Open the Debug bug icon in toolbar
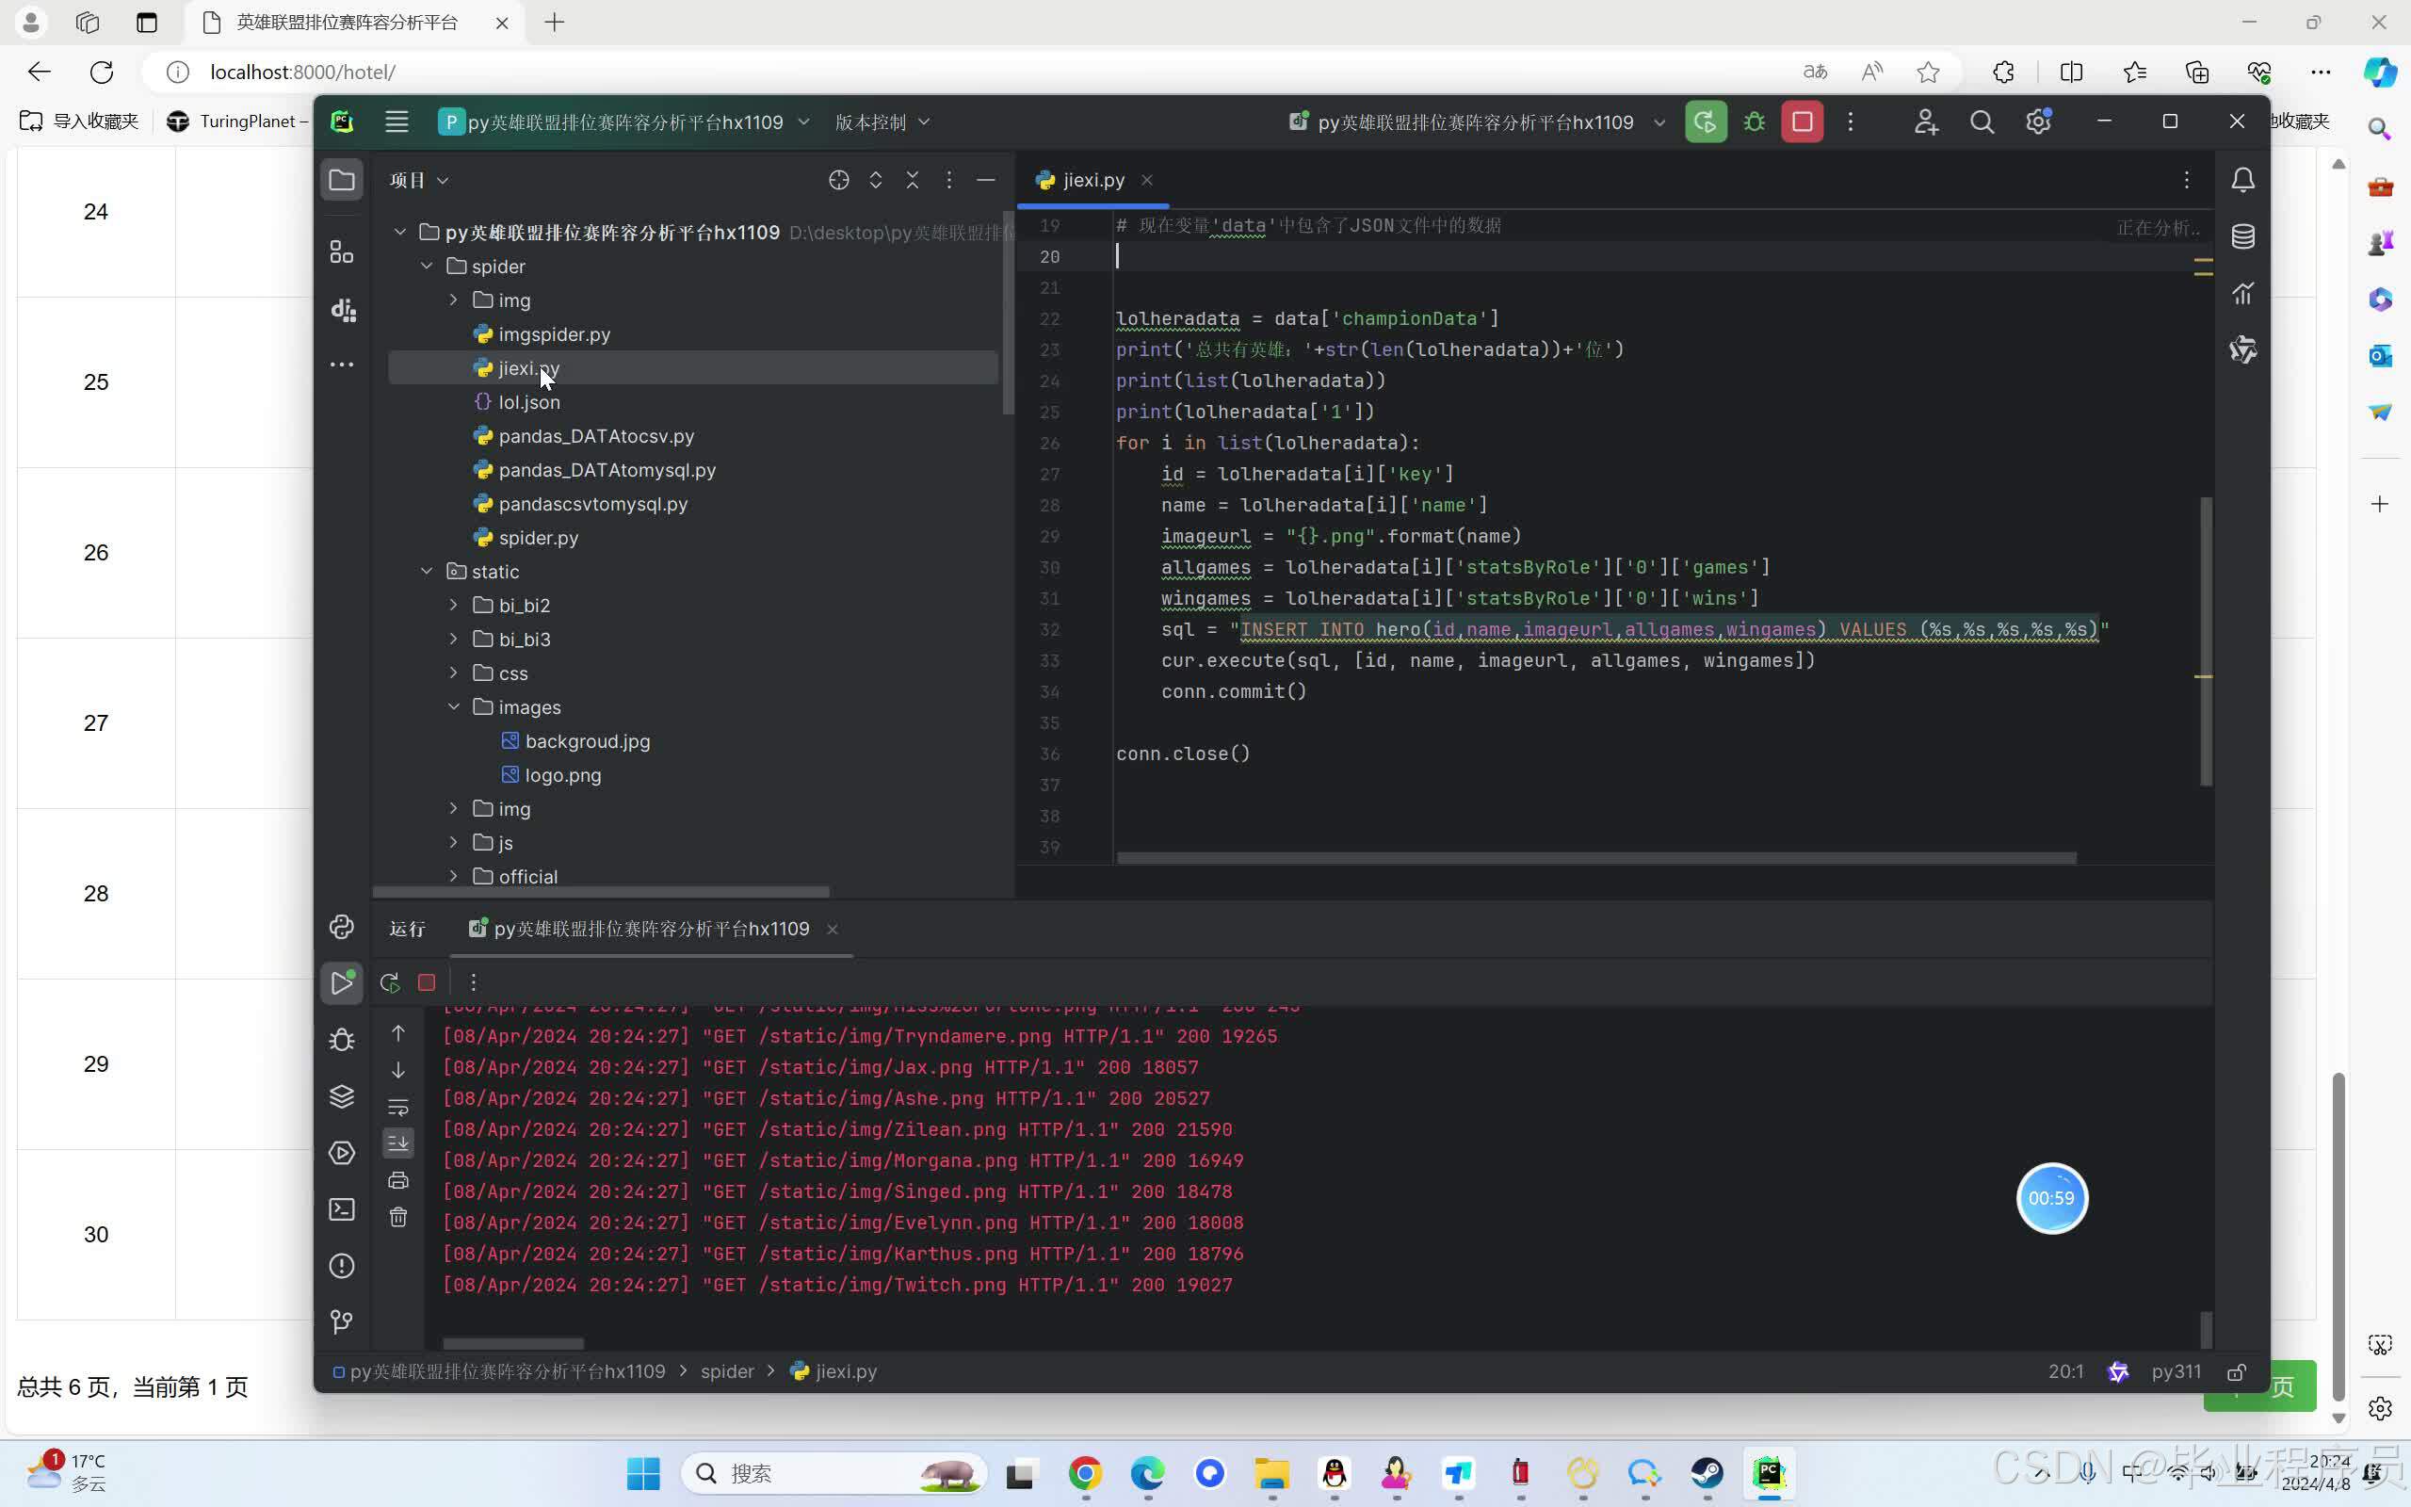The image size is (2411, 1507). 1754,122
